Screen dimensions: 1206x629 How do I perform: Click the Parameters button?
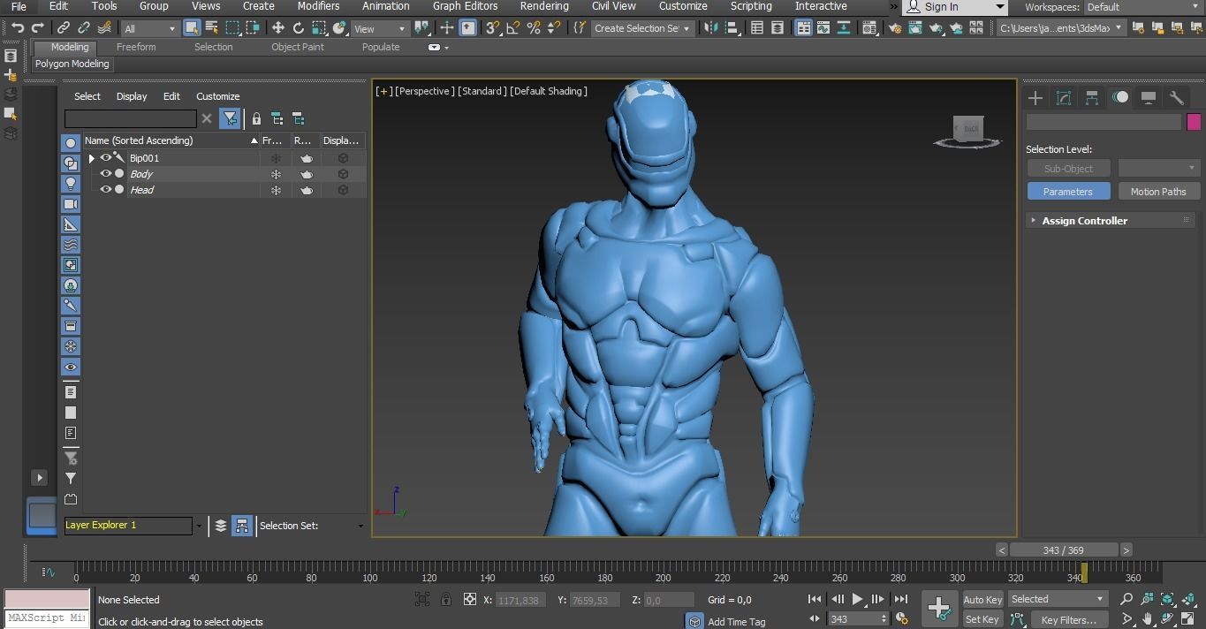(x=1067, y=192)
